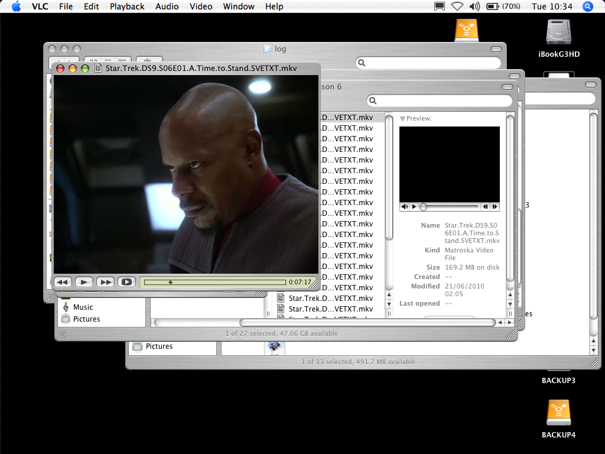Click the black preview movie thumbnail
This screenshot has height=454, width=605.
[450, 164]
